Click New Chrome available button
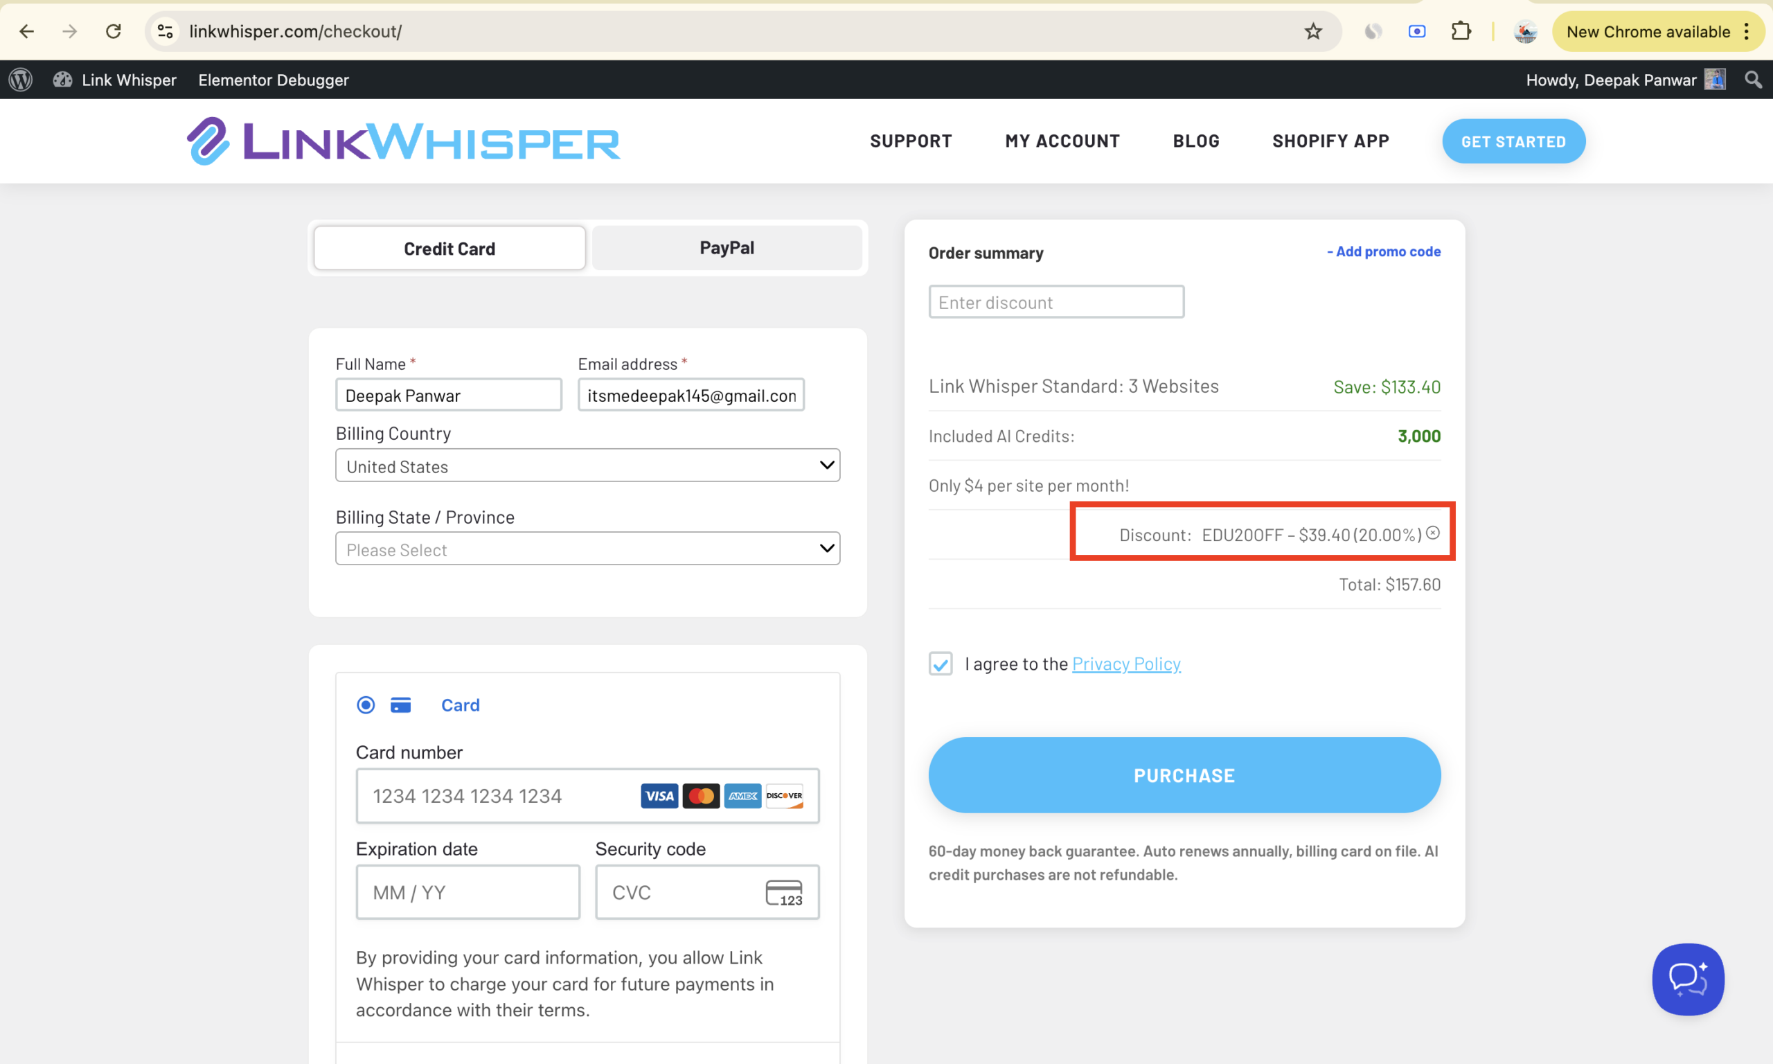This screenshot has width=1773, height=1064. click(1648, 32)
